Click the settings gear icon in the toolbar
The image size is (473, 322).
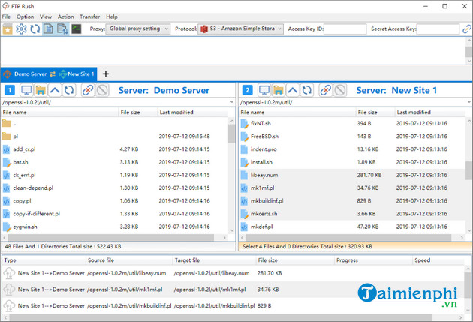(x=21, y=29)
